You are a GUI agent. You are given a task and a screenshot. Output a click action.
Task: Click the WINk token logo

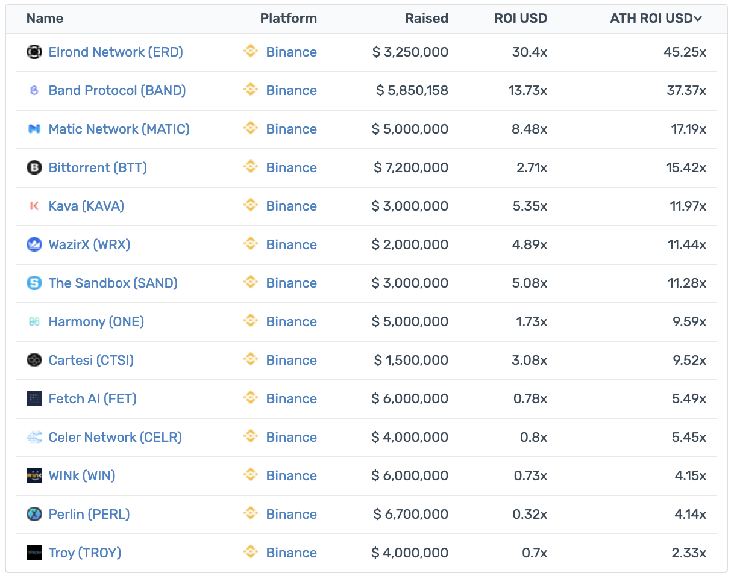34,475
